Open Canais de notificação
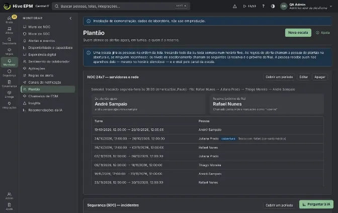 coord(48,82)
